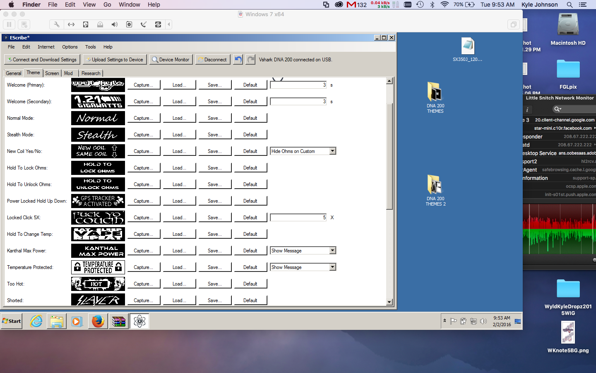Collapse the VM toolbar device list arrow

pos(169,24)
